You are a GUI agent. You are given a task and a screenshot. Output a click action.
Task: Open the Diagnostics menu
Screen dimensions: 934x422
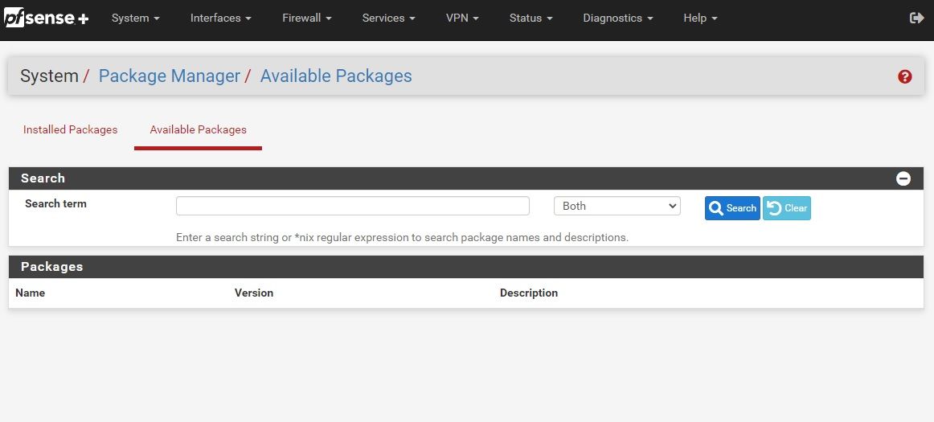tap(617, 18)
